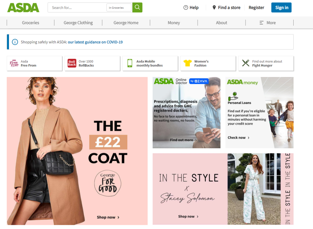Click 'Shop now' on In The Style banner
Screen dimensions: 313x229
tap(188, 217)
